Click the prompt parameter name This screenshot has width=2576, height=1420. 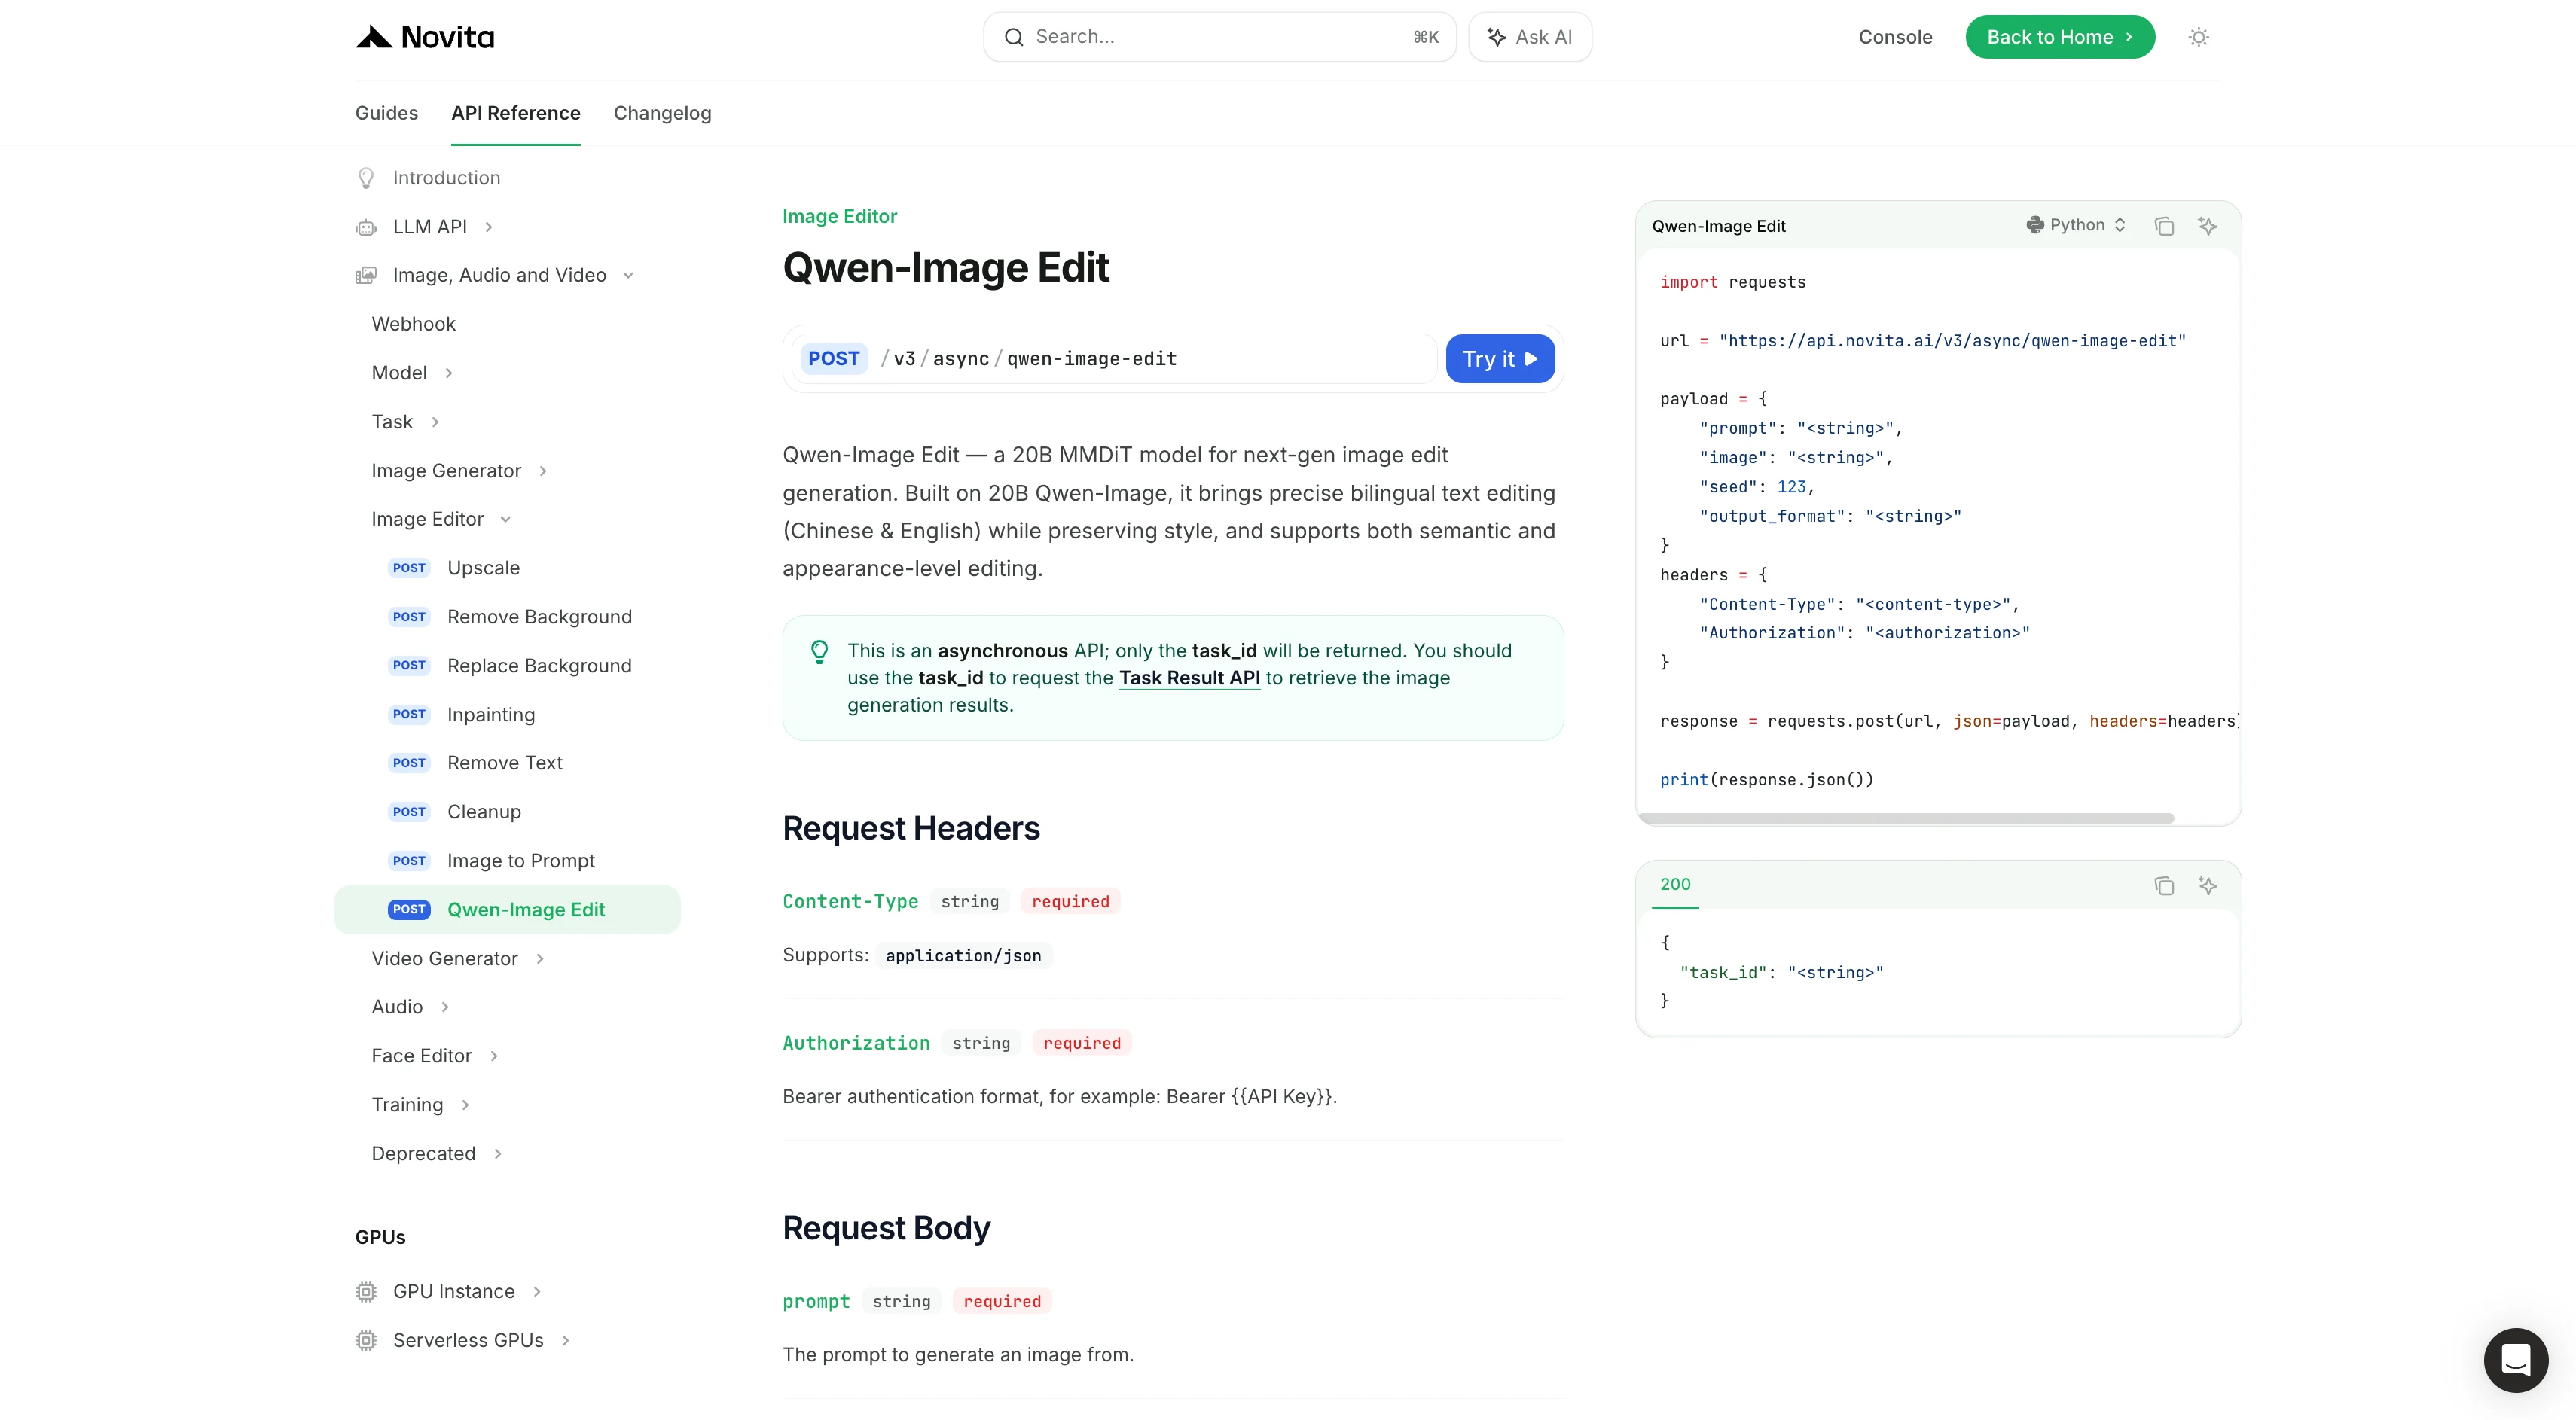tap(816, 1301)
